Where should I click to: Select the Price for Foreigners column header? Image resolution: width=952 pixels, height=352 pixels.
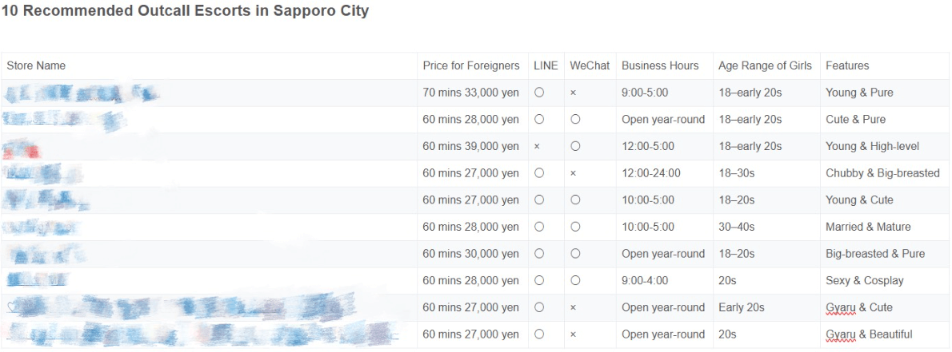[x=470, y=65]
